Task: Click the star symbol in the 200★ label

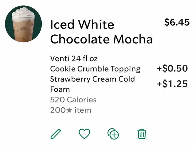Action: (69, 110)
